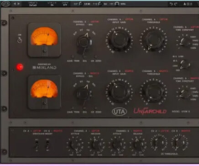Open the Default preset selector
Image resolution: width=199 pixels, height=166 pixels.
click(33, 4)
